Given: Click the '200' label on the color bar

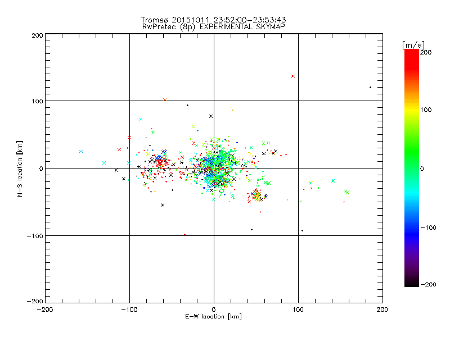Looking at the screenshot, I should (x=426, y=52).
